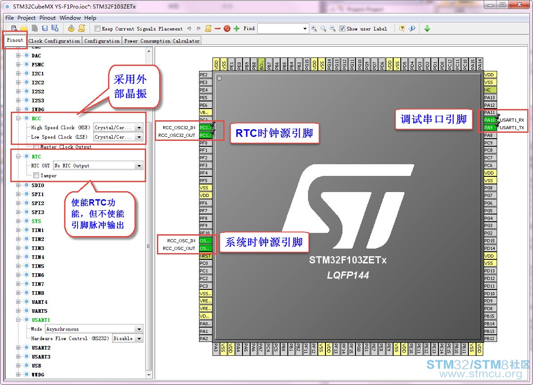Click the green download arrow icon
The width and height of the screenshot is (533, 385).
(x=427, y=29)
